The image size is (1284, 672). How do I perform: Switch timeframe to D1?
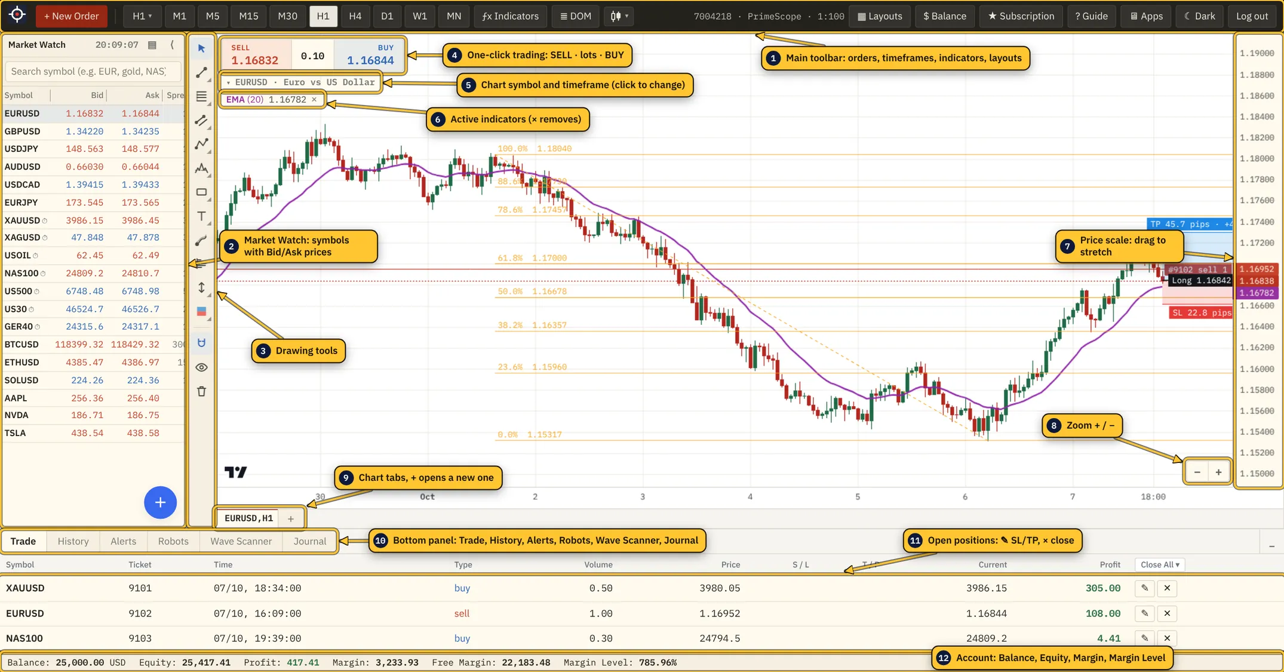(387, 16)
